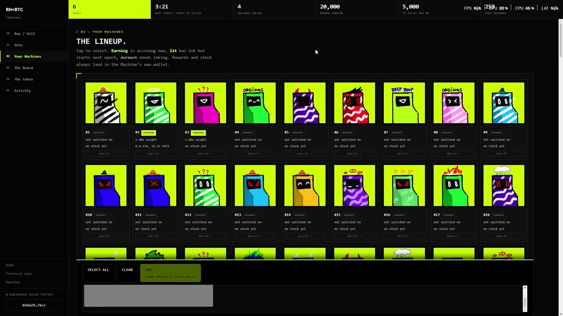
Task: Open the wallet address 0x8a29…76cc button
Action: click(x=34, y=305)
